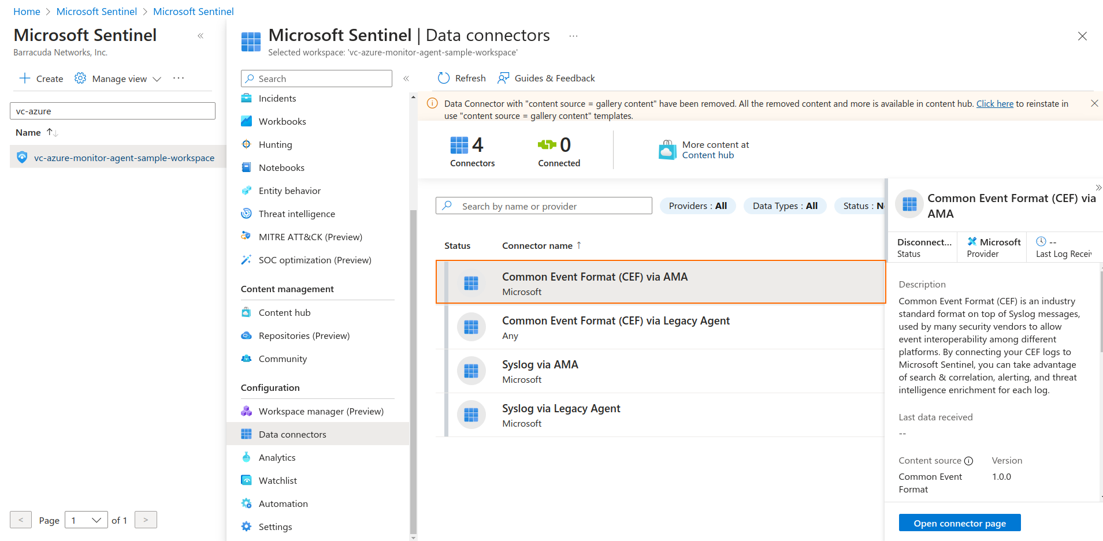The width and height of the screenshot is (1103, 541).
Task: Click Open connector page button
Action: (x=960, y=523)
